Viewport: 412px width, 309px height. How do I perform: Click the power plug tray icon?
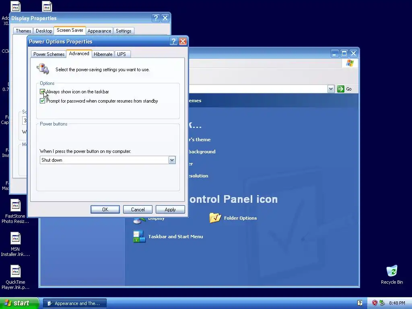(382, 303)
